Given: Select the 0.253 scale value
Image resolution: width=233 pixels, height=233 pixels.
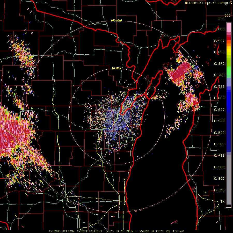Looking at the screenshot, I should [x=219, y=190].
